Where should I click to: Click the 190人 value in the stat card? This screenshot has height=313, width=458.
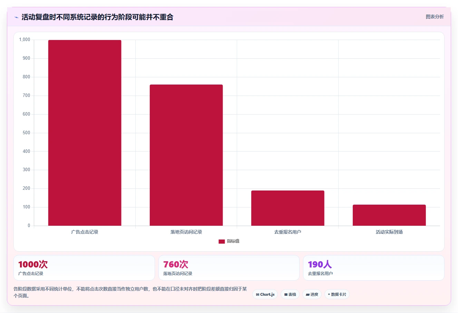320,264
